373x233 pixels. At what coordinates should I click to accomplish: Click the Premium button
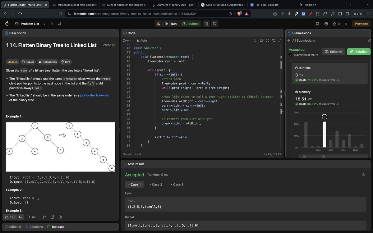tap(361, 24)
